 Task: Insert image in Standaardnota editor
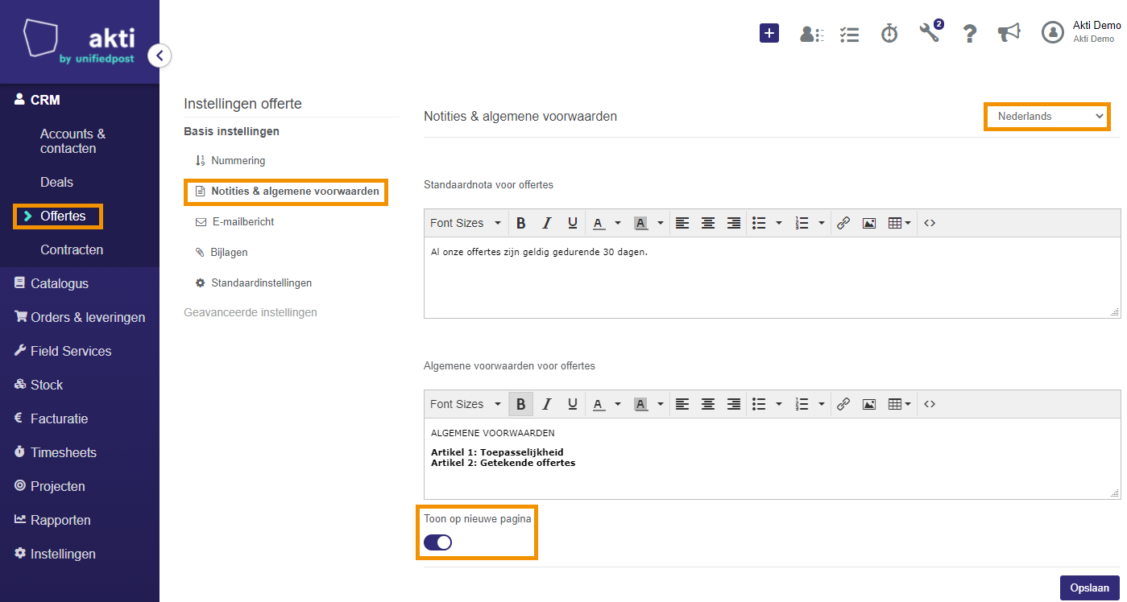coord(869,223)
